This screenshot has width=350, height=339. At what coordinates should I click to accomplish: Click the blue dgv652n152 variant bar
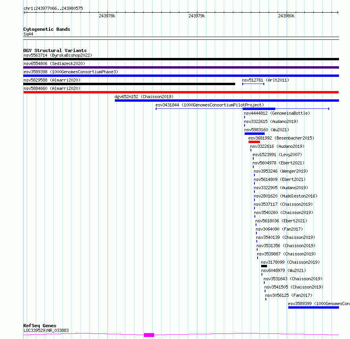coord(227,101)
